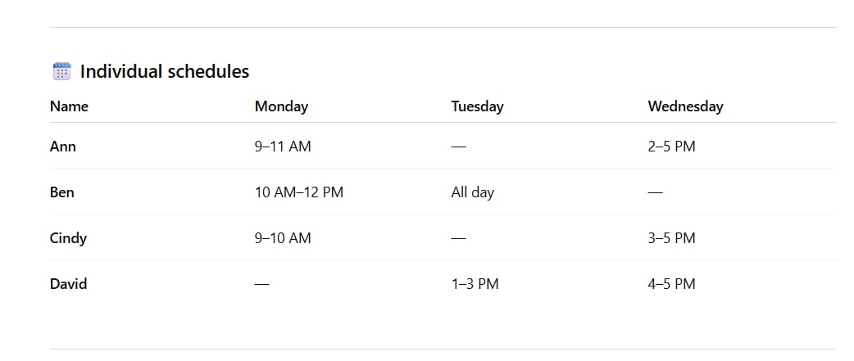Viewport: 854px width, 361px height.
Task: Click the Wednesday column header
Action: coord(686,106)
